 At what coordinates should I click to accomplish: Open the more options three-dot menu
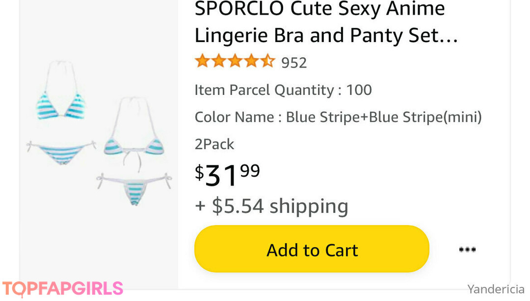(467, 250)
